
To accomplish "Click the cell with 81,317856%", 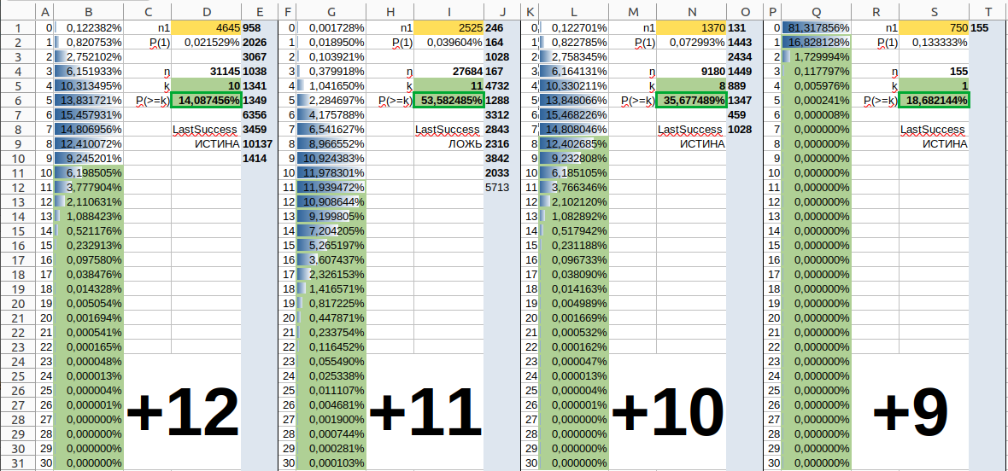I will 817,27.
